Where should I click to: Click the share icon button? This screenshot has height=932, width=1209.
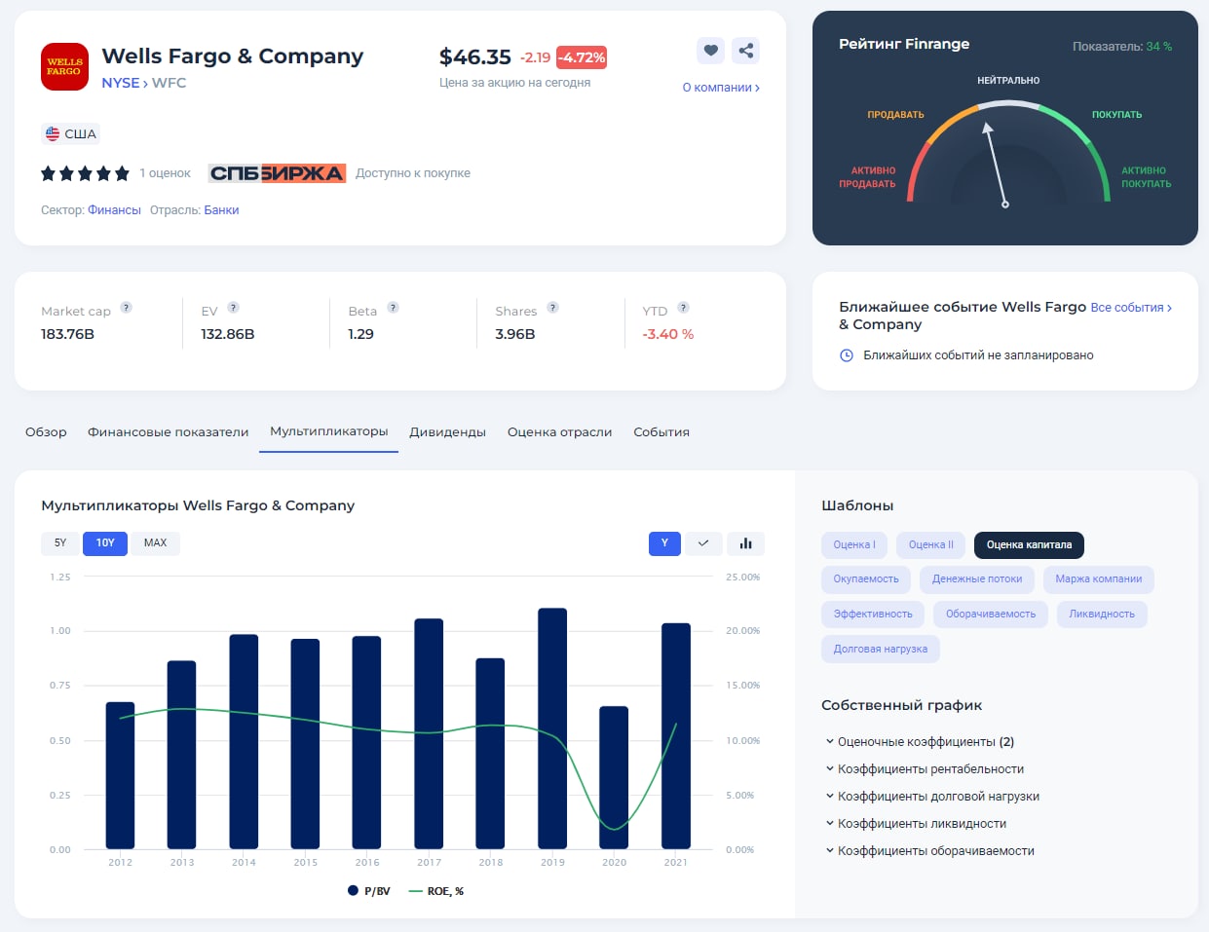[745, 51]
